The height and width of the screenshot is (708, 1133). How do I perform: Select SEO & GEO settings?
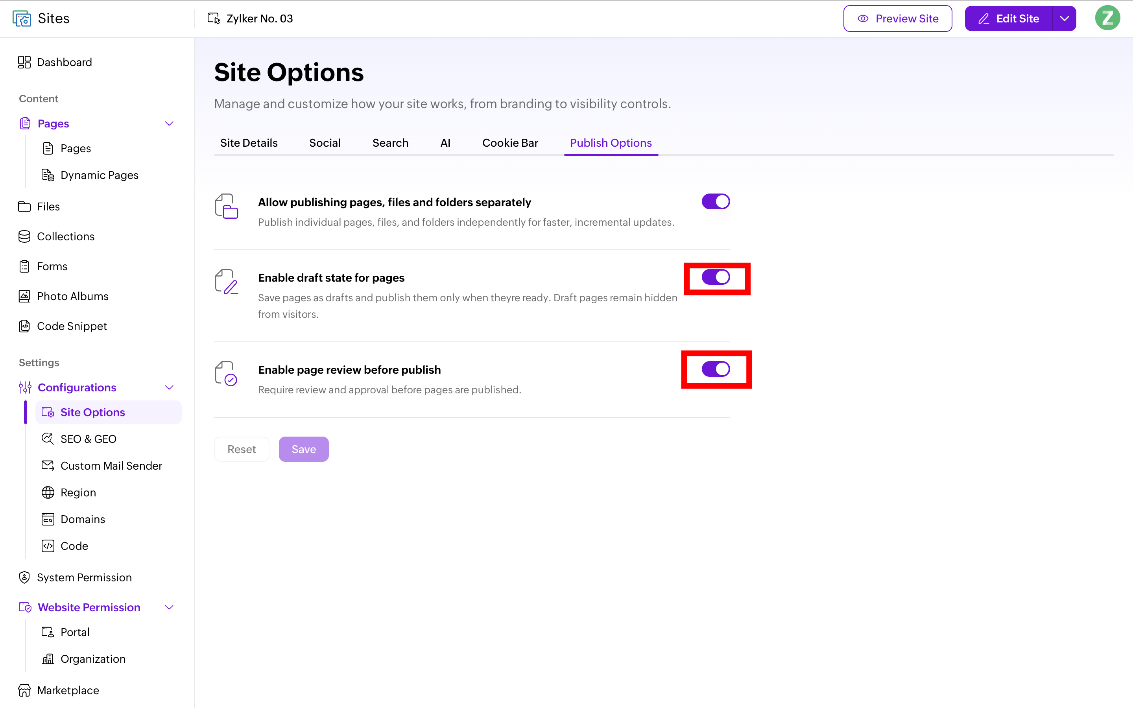[x=79, y=439]
